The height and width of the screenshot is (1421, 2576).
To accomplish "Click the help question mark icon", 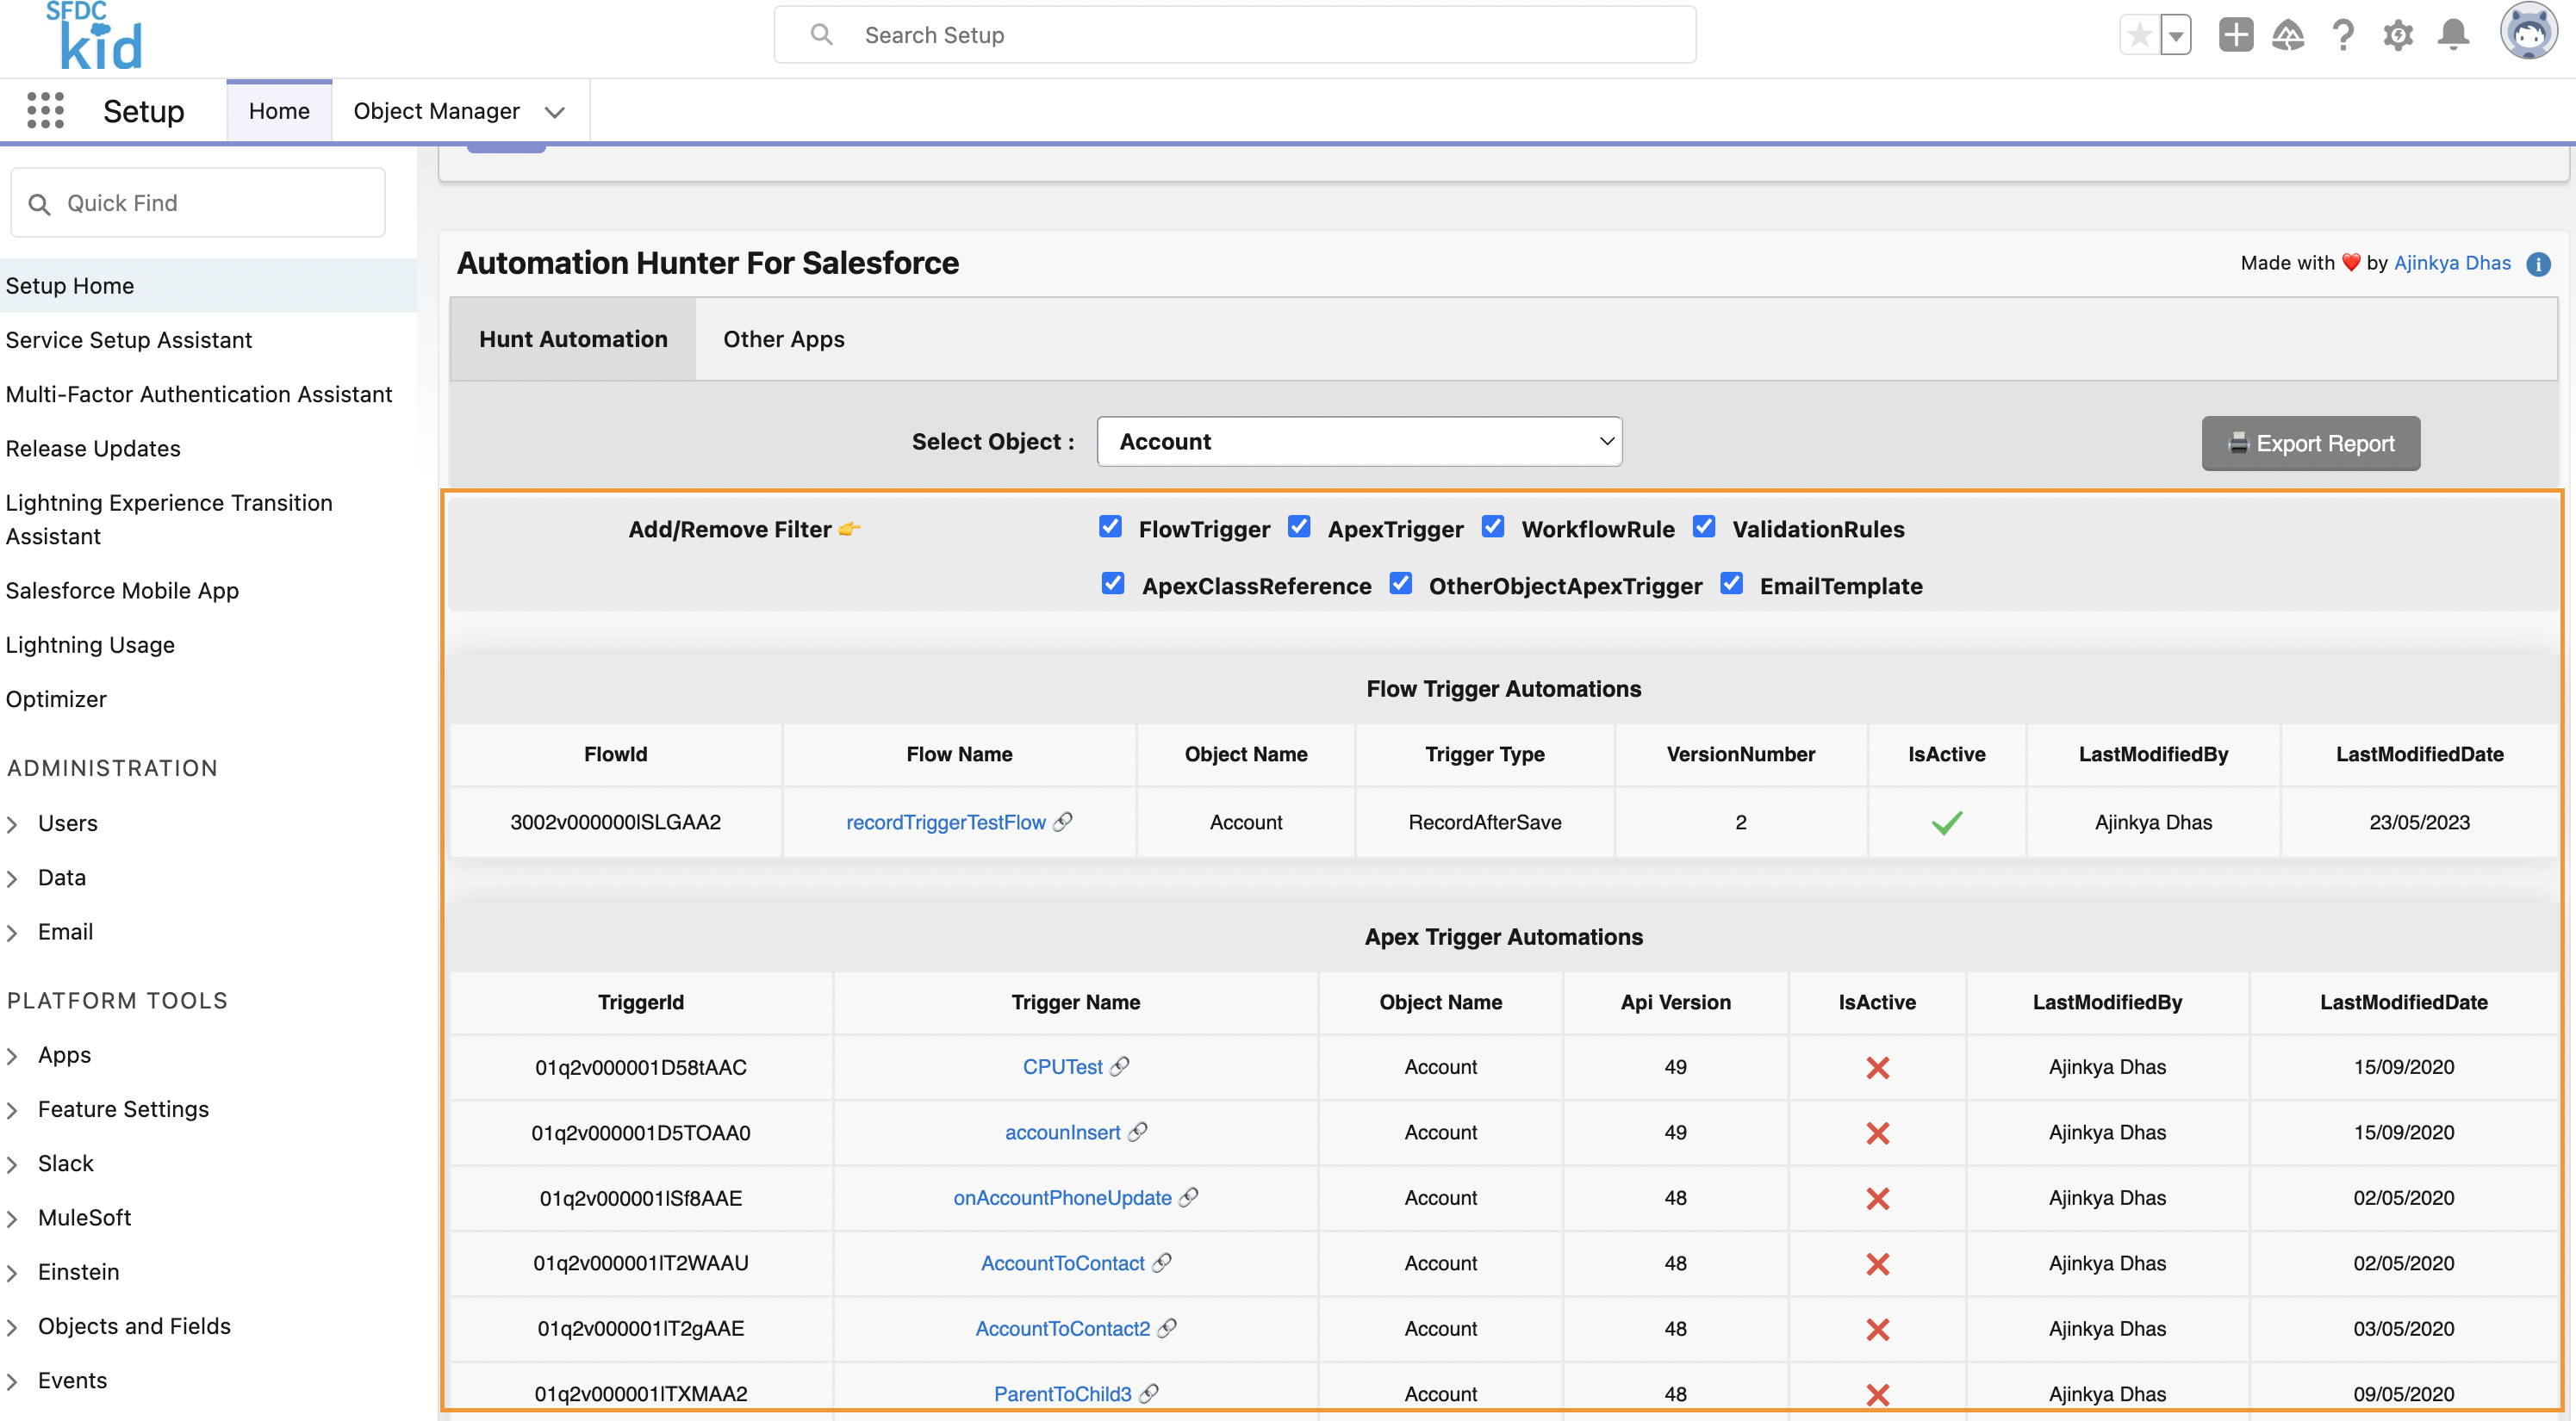I will (2342, 34).
